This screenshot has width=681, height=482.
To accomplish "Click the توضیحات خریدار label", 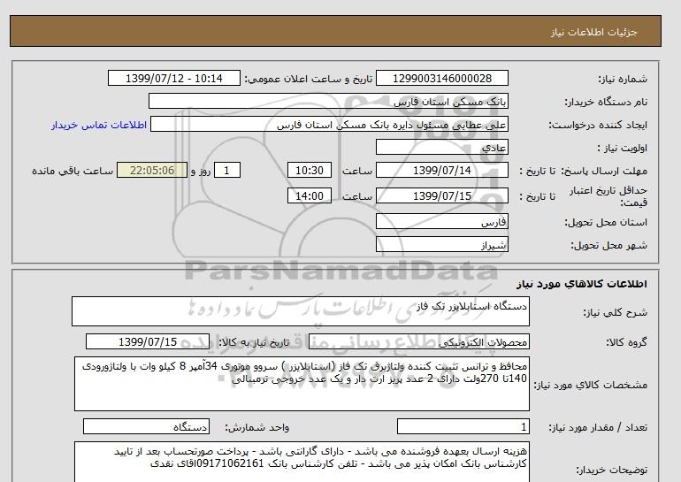I will pyautogui.click(x=611, y=470).
